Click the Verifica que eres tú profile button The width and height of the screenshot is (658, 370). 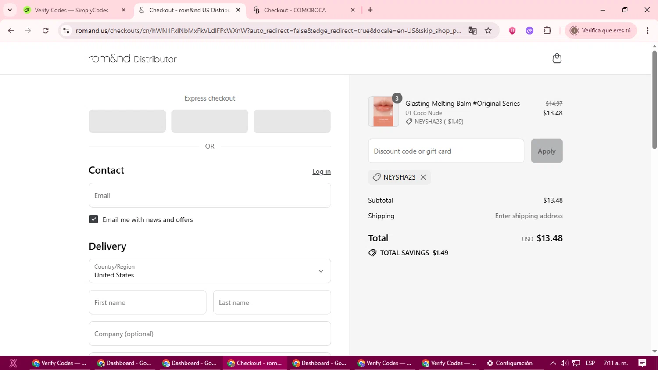(601, 31)
